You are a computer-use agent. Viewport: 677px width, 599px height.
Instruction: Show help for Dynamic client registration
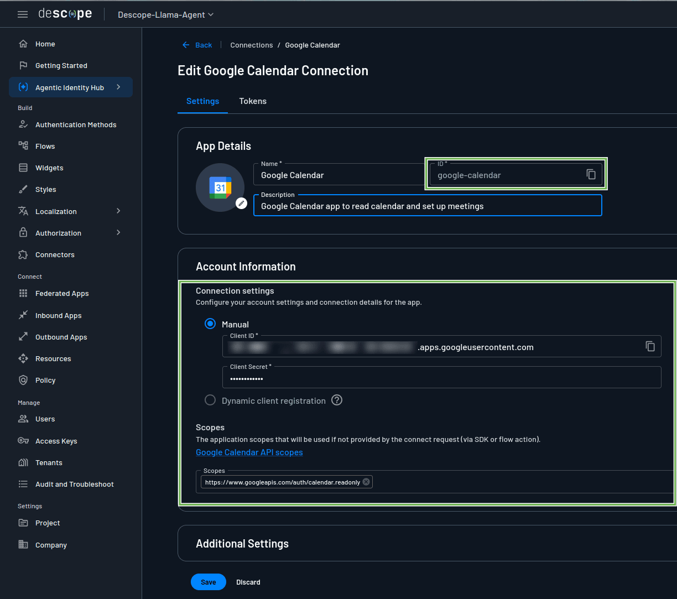pyautogui.click(x=337, y=400)
